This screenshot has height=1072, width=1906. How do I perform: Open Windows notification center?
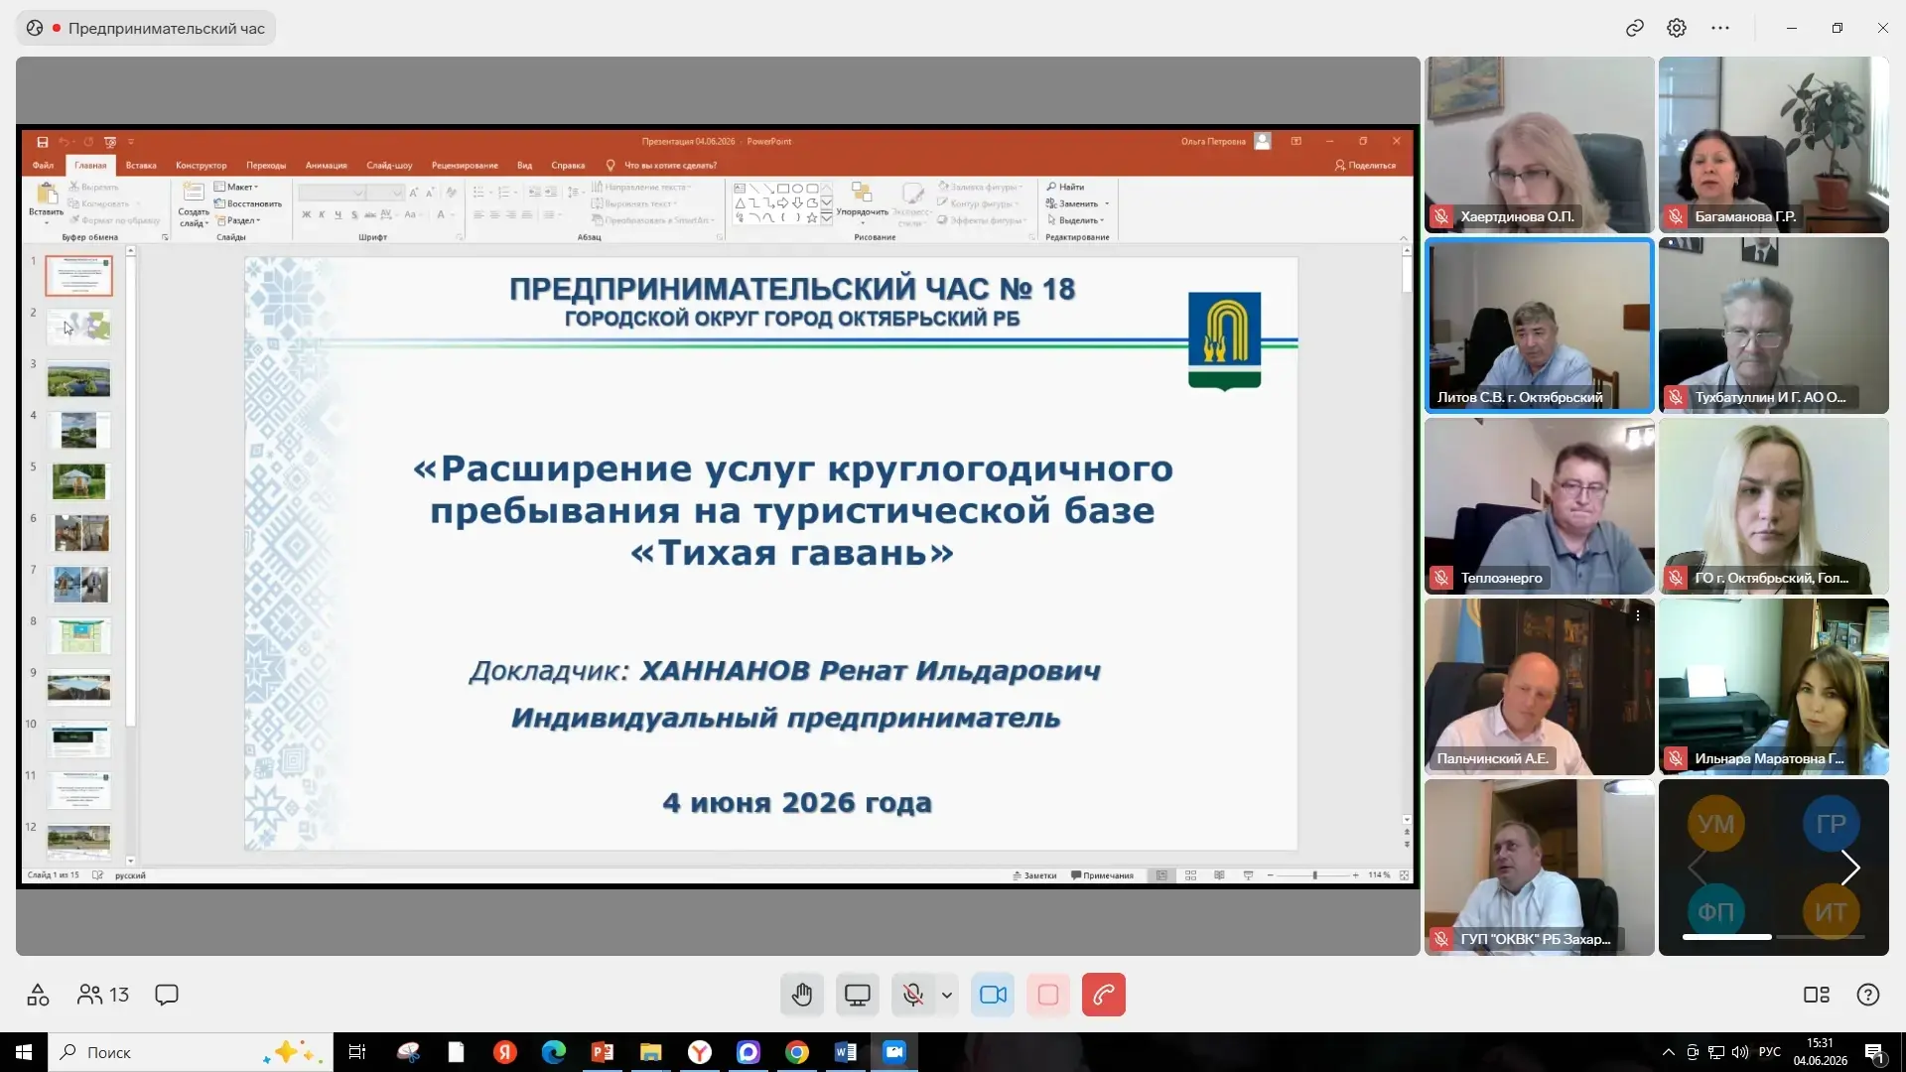(1874, 1052)
